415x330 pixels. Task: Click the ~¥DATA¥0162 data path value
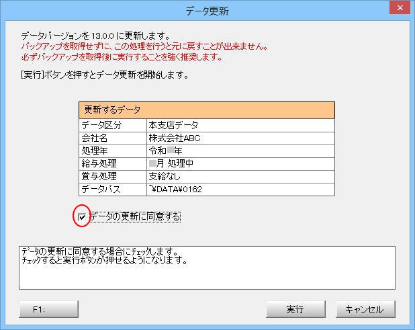pyautogui.click(x=240, y=190)
